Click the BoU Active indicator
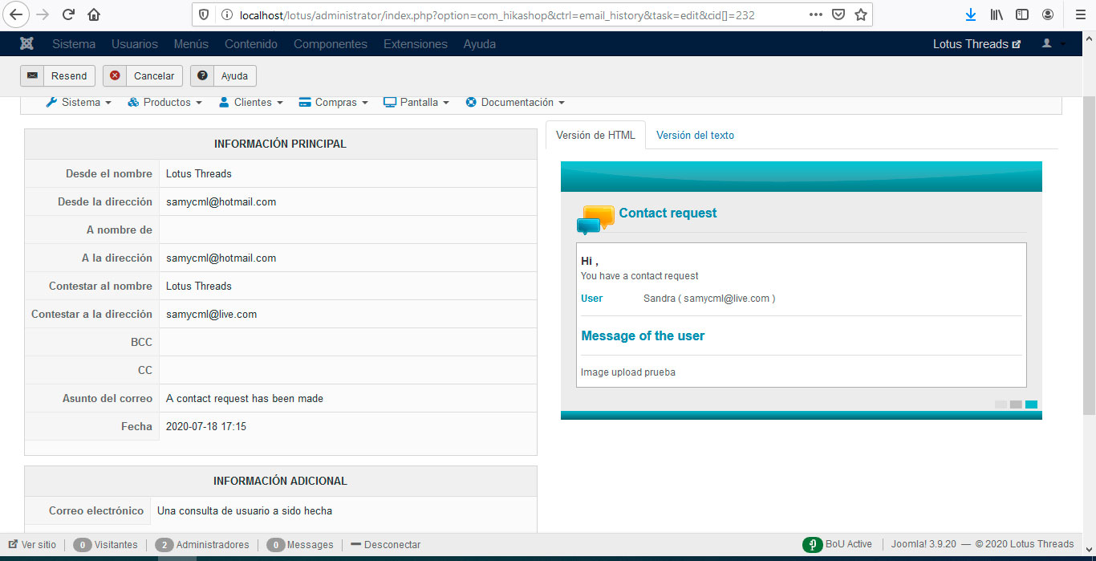This screenshot has height=561, width=1096. coord(837,544)
